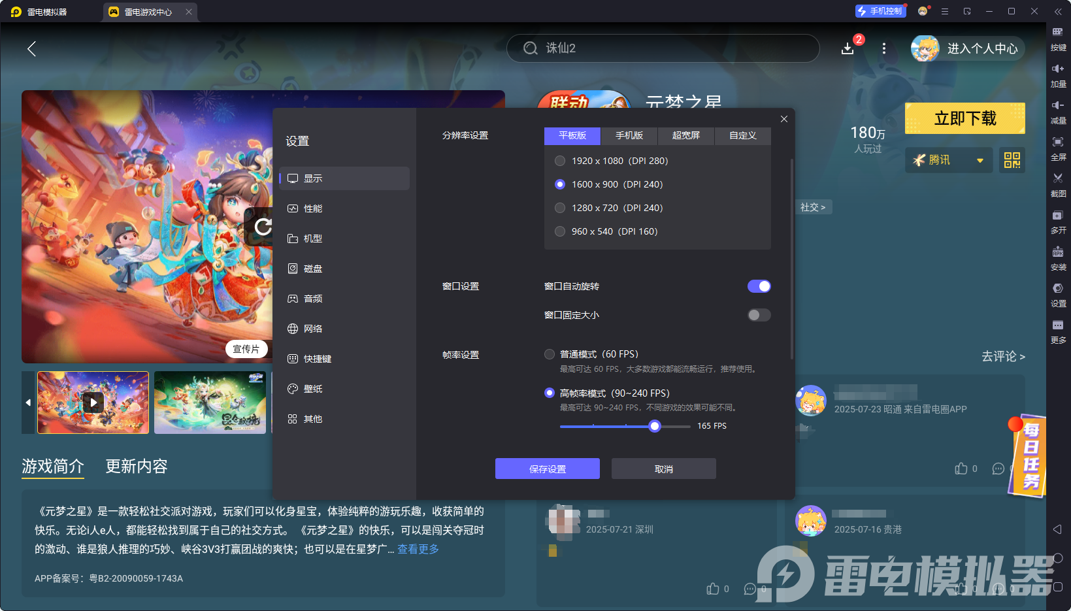Toggle 全屏 fullscreen in right sidebar

point(1058,148)
